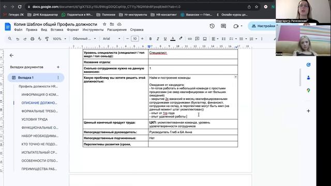Screen dimensions: 331x186
Task: Open version history clock icon
Action: (x=212, y=26)
